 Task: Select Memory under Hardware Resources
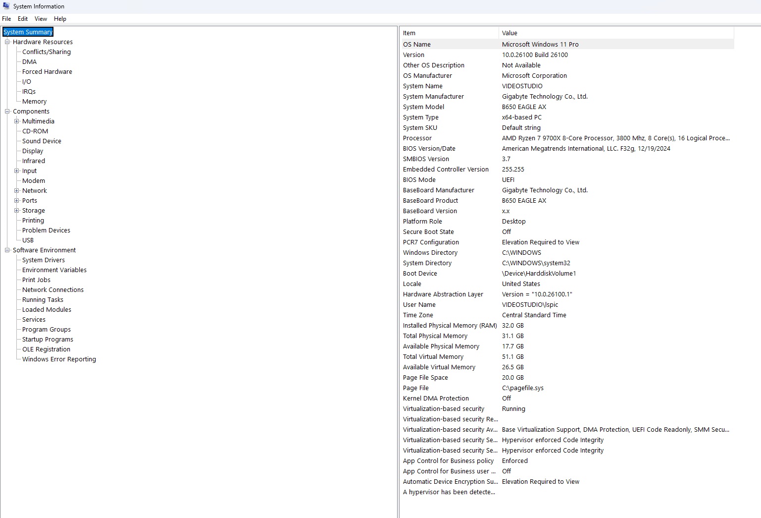click(34, 102)
